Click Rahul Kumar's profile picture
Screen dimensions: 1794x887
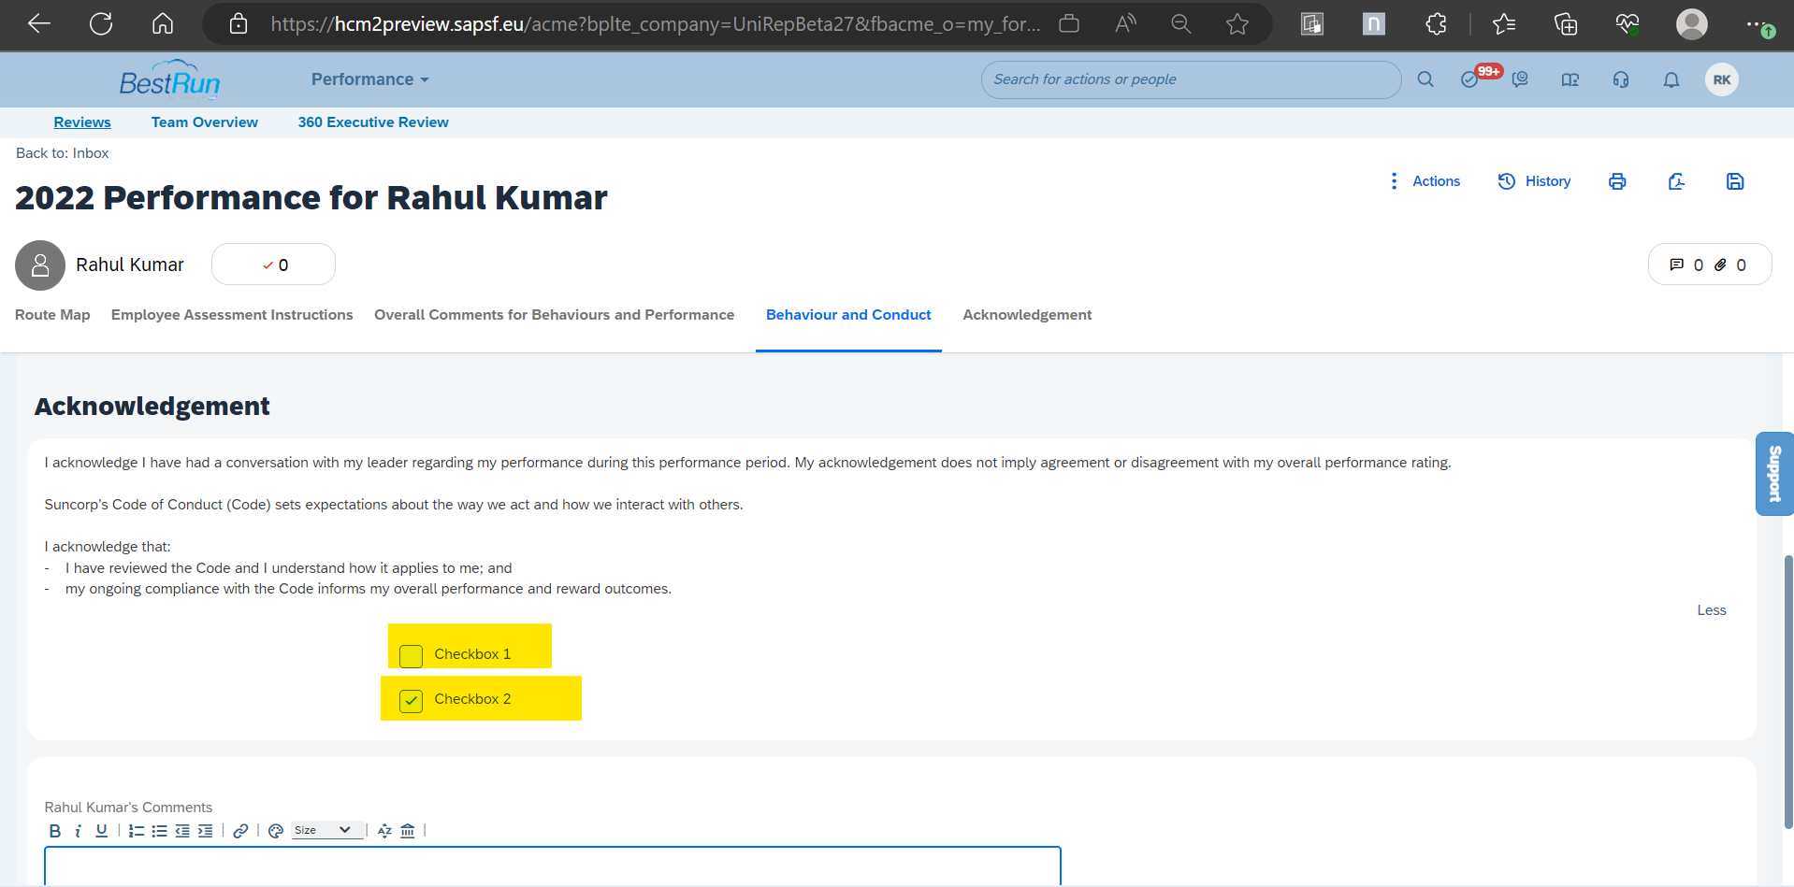40,265
